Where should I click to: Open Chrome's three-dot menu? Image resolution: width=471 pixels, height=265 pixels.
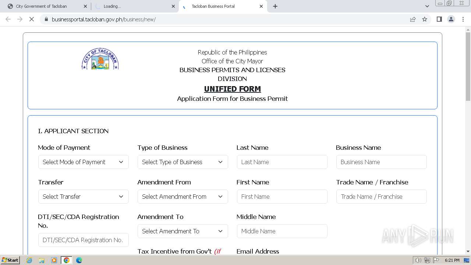tap(463, 19)
